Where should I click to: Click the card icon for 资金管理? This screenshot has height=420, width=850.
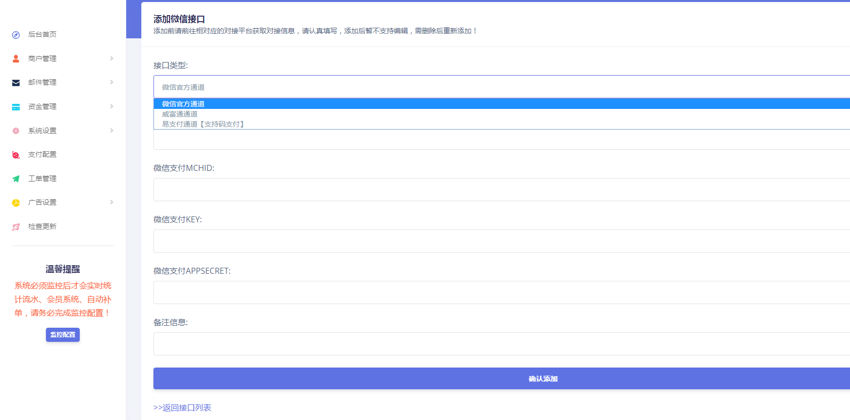click(x=16, y=107)
